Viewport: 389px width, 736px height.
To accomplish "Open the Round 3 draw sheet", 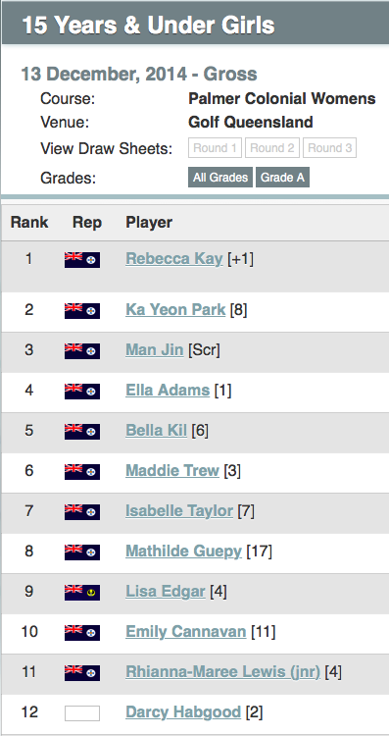I will click(330, 148).
